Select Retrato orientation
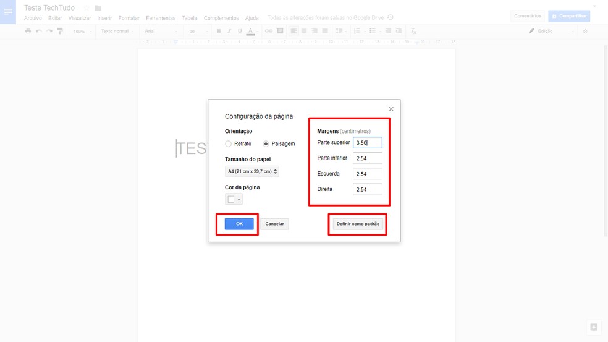Screen dimensions: 608x342 229,143
